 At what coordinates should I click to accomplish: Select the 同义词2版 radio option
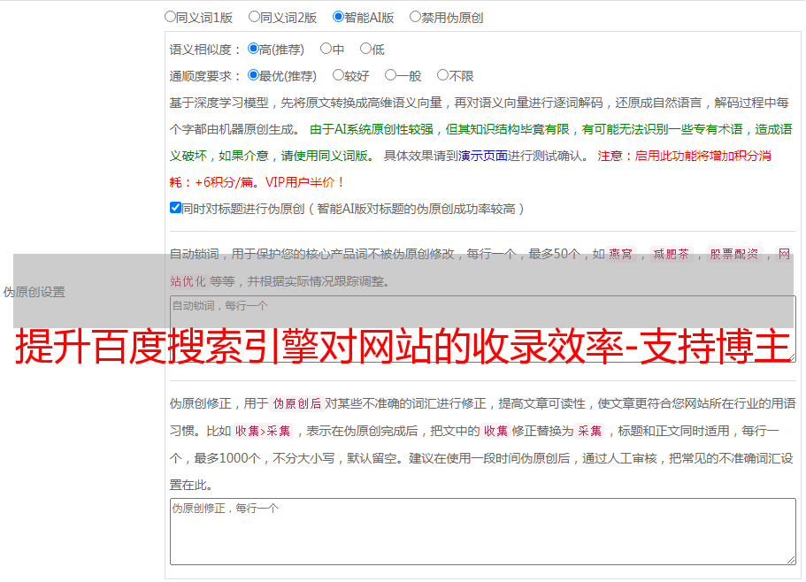pos(255,17)
